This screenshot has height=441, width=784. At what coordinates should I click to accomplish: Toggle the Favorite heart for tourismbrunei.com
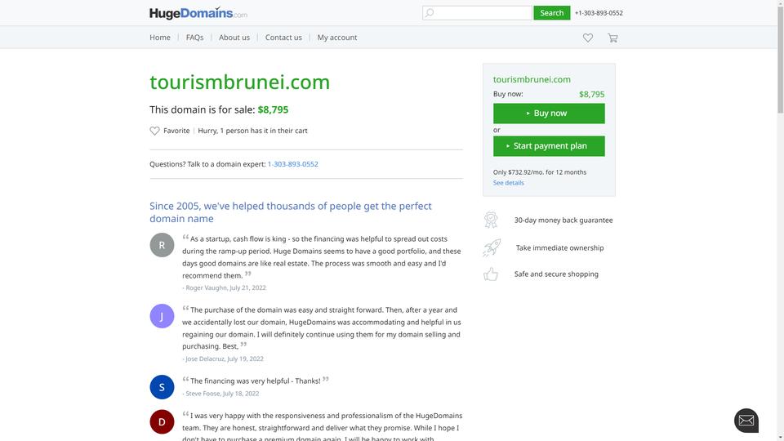(x=154, y=131)
